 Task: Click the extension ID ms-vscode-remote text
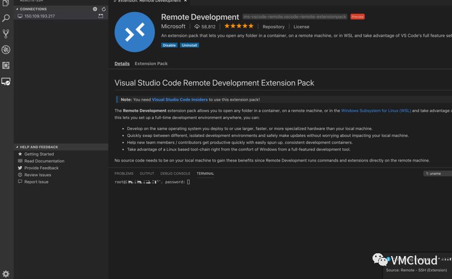pyautogui.click(x=295, y=17)
